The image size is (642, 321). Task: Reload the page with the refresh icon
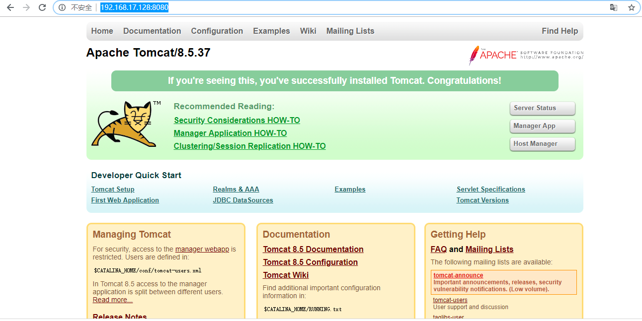[x=42, y=7]
